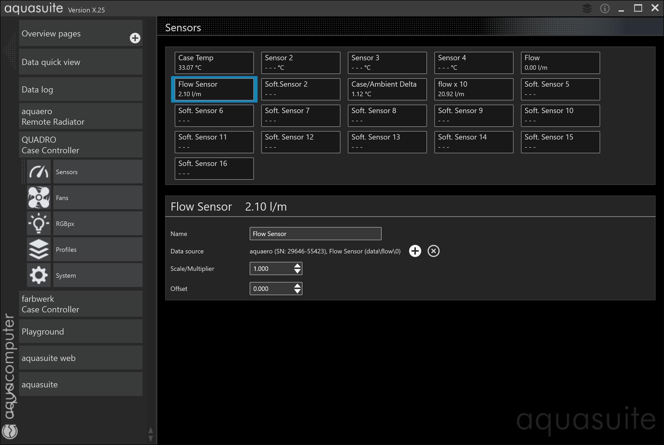Open the Profiles layers icon in sidebar
Viewport: 664px width, 445px height.
pyautogui.click(x=39, y=249)
